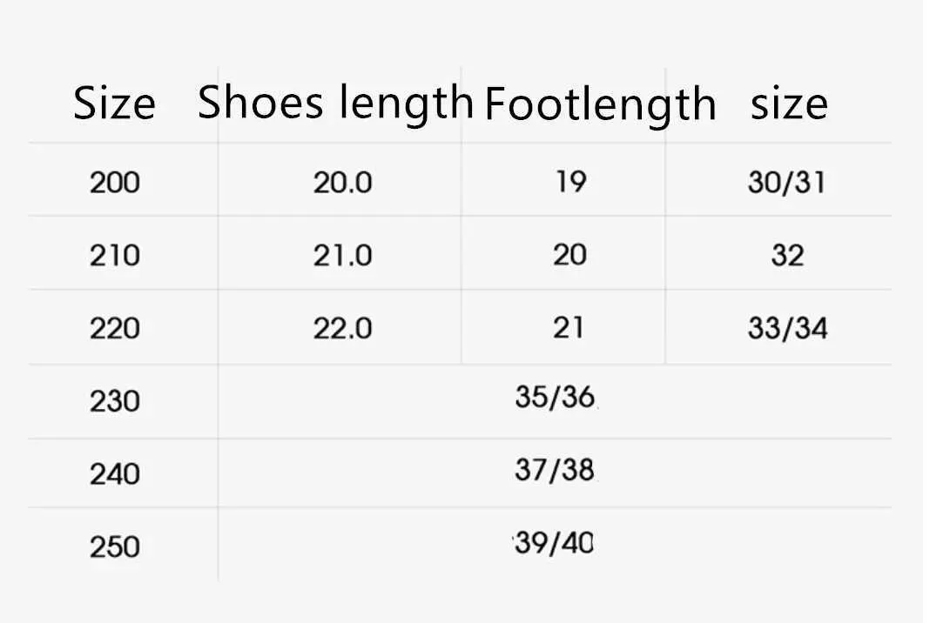Select the 240 size row label
This screenshot has height=623, width=930.
tap(114, 474)
